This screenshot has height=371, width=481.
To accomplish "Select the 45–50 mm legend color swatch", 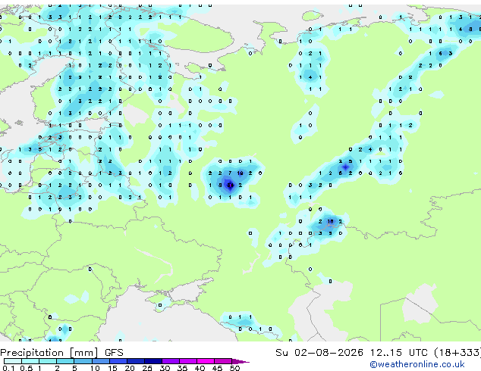I will [x=223, y=361].
